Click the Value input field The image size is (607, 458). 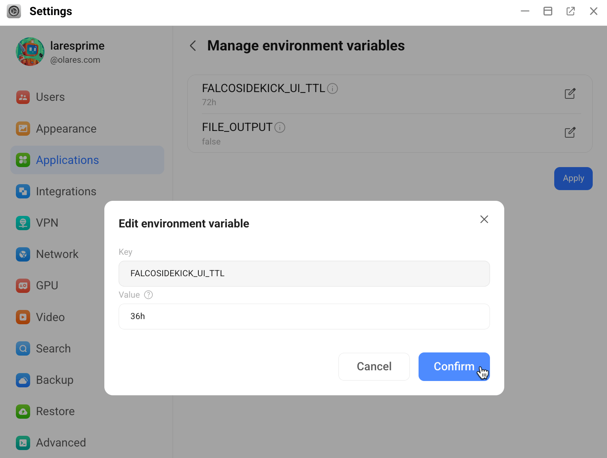click(x=304, y=316)
